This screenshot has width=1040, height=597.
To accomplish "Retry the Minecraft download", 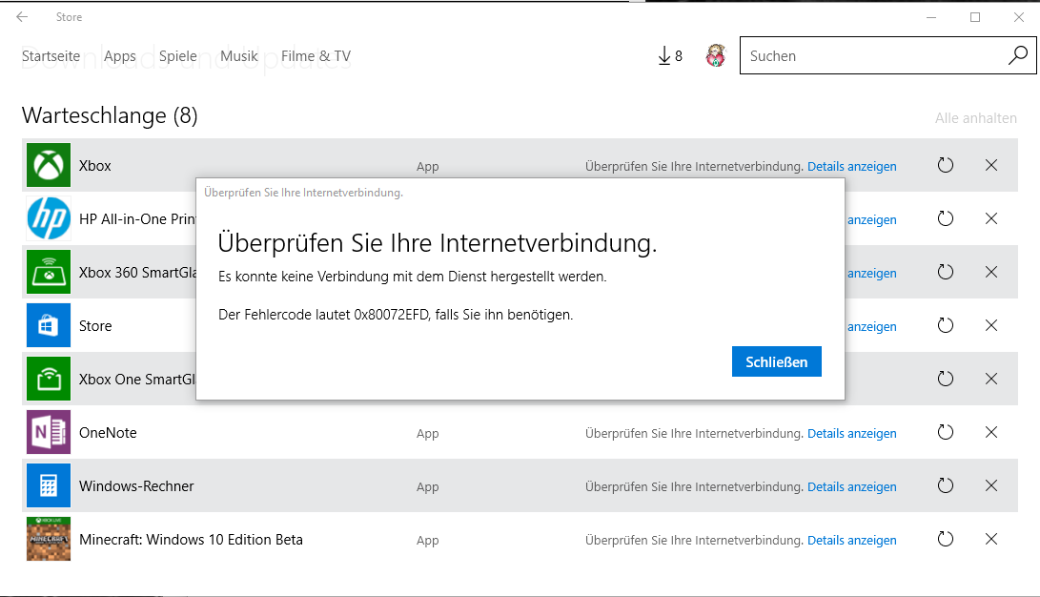I will tap(946, 539).
